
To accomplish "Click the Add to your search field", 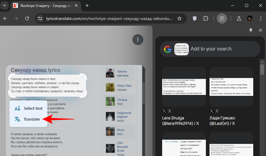I will click(223, 49).
